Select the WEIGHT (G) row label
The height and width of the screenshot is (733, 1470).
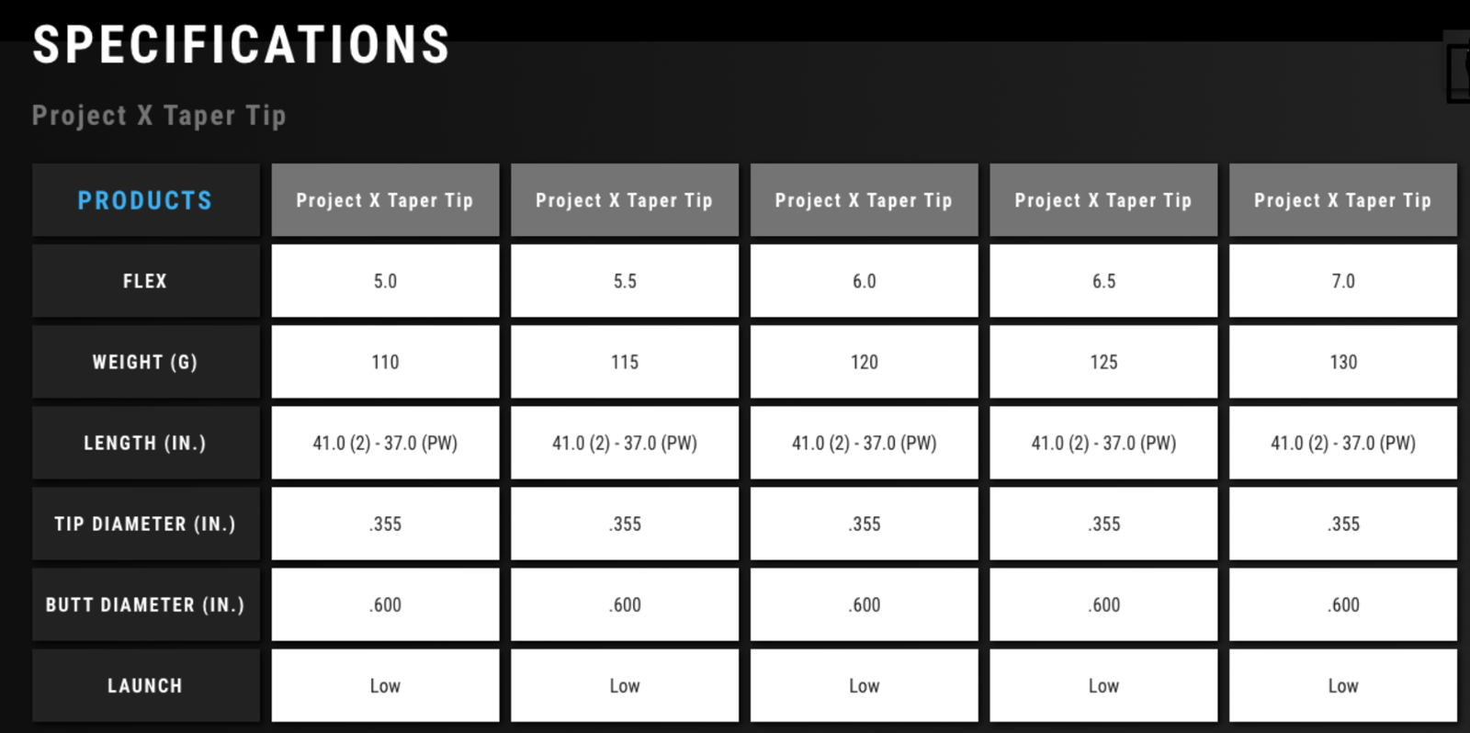pyautogui.click(x=145, y=362)
